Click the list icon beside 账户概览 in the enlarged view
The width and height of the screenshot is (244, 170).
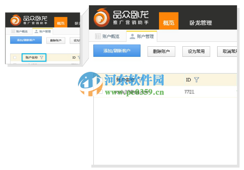98,37
